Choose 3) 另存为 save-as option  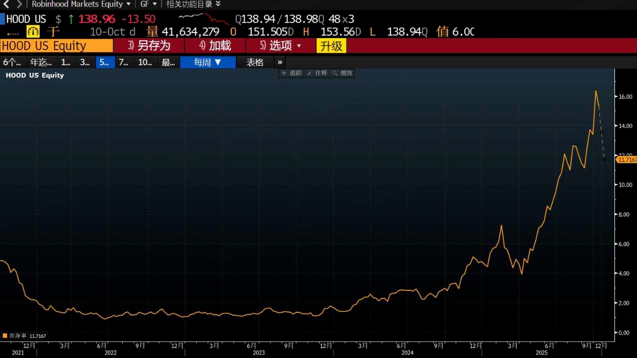coord(149,46)
